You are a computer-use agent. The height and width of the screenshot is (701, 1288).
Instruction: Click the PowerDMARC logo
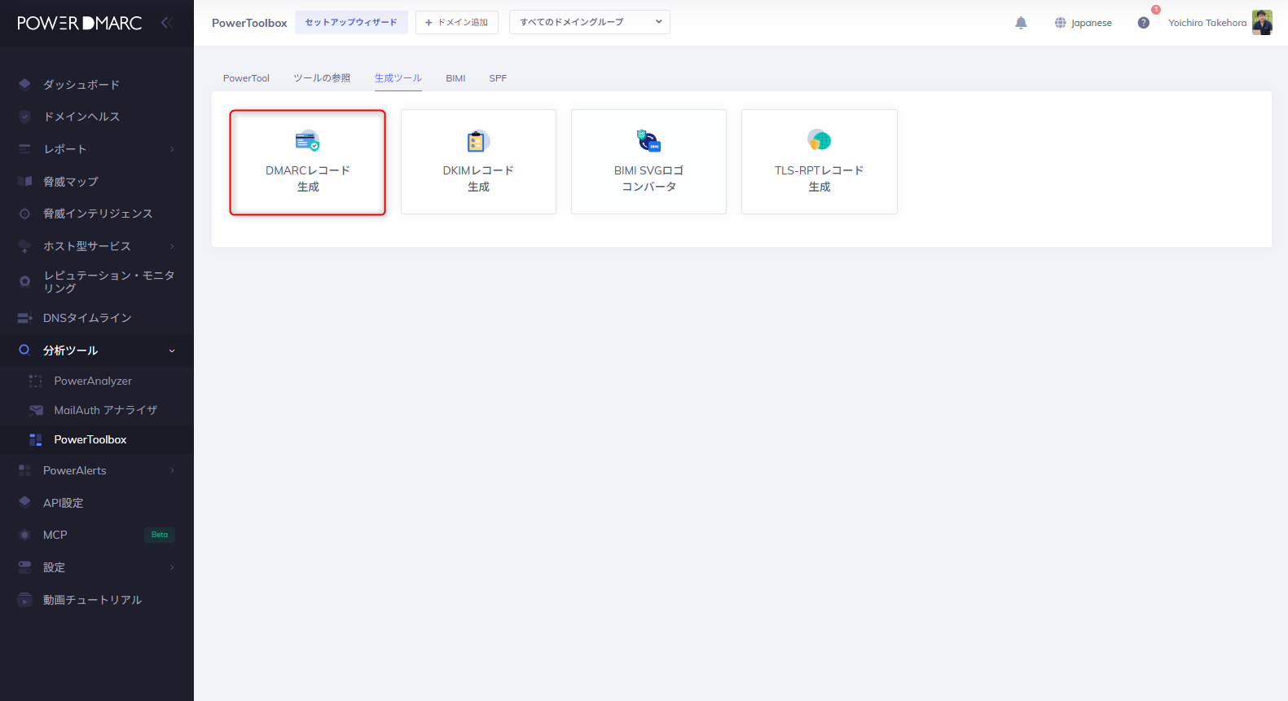pos(80,23)
